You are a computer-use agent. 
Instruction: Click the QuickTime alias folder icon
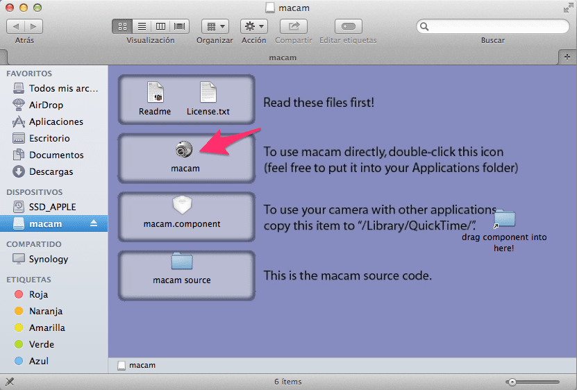pyautogui.click(x=504, y=219)
